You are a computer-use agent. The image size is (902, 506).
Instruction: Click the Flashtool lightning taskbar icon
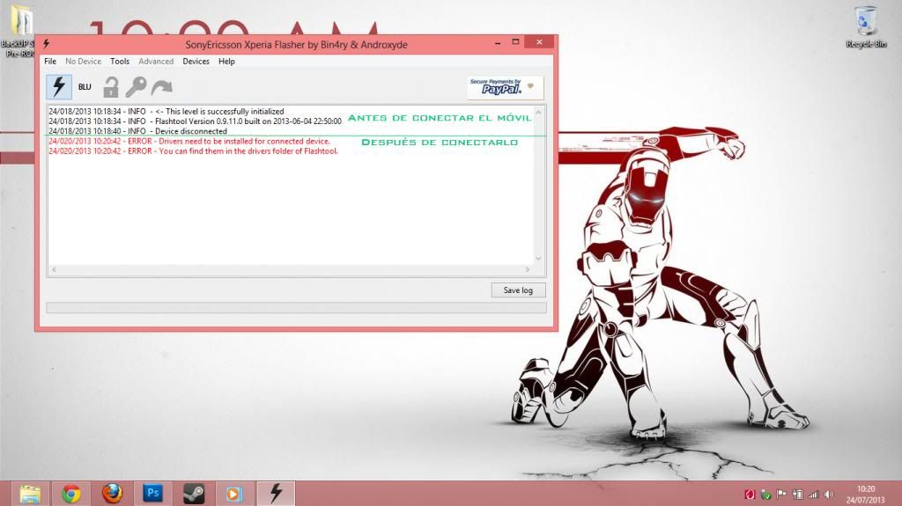[276, 494]
